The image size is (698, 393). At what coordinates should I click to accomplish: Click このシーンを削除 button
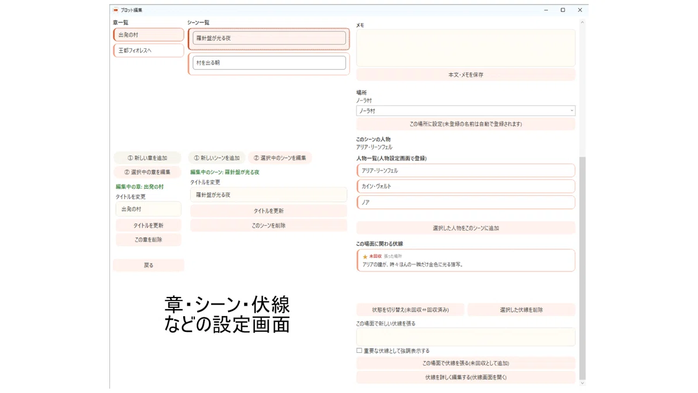pos(269,225)
